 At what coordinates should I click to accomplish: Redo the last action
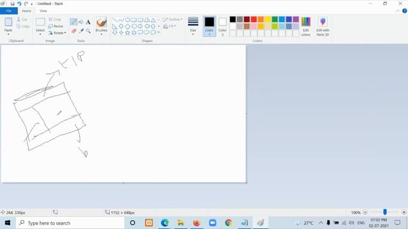(25, 4)
